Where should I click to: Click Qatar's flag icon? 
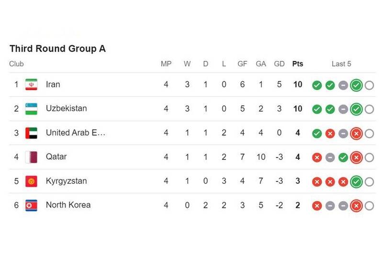coord(31,157)
